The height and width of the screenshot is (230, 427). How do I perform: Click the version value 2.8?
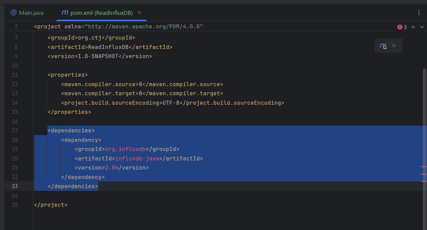pos(110,168)
